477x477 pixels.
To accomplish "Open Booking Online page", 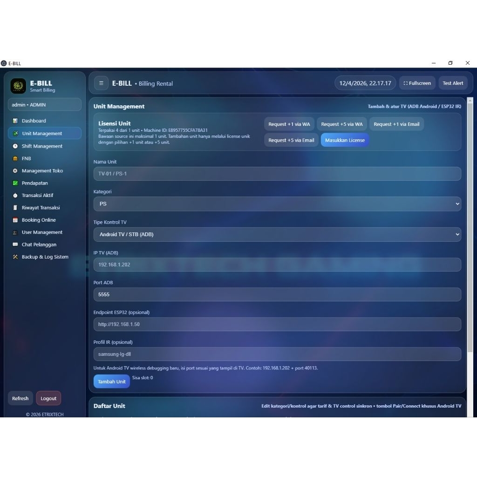I will 44,220.
